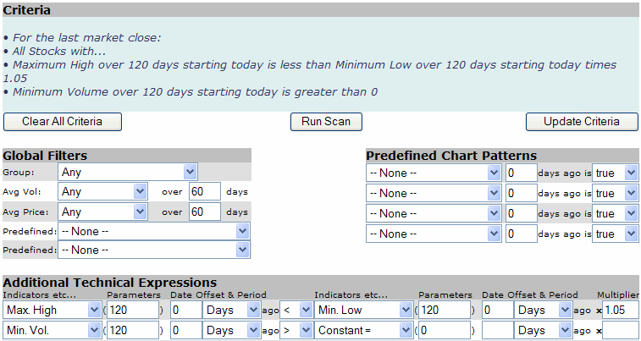Open the Avg Vol dropdown
This screenshot has width=641, height=341.
click(x=102, y=192)
